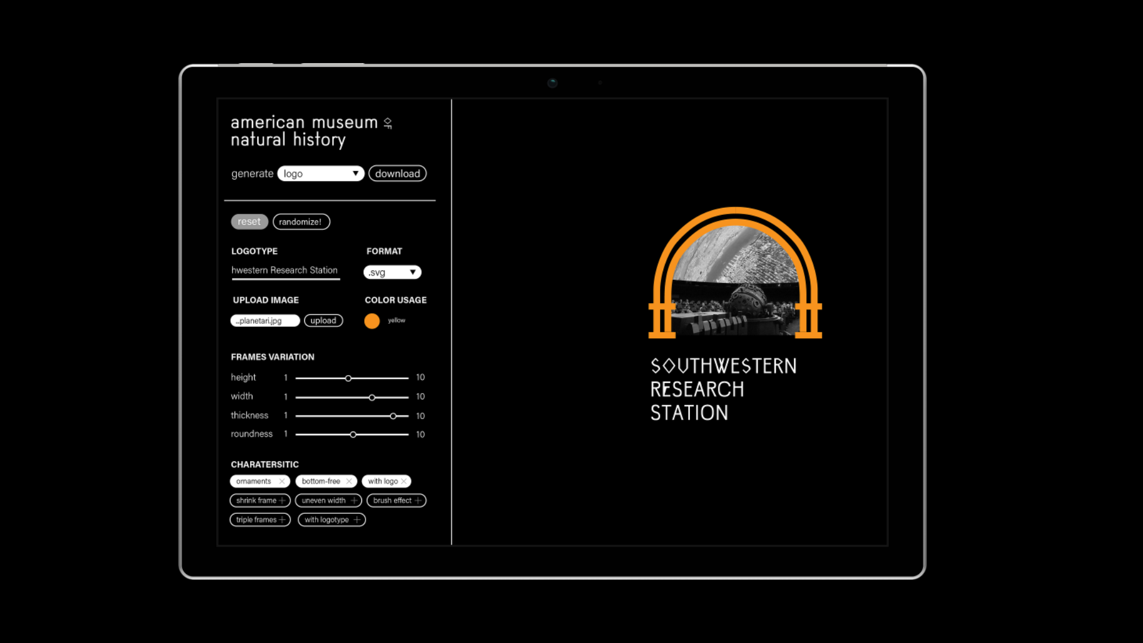Add brush effect using its plus icon
The image size is (1143, 643).
tap(418, 501)
